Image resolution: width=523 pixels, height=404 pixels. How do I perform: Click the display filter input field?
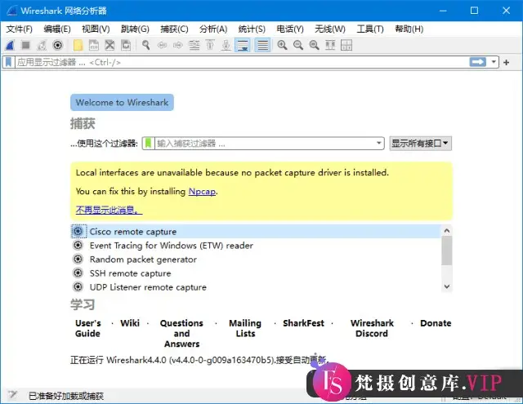click(242, 62)
